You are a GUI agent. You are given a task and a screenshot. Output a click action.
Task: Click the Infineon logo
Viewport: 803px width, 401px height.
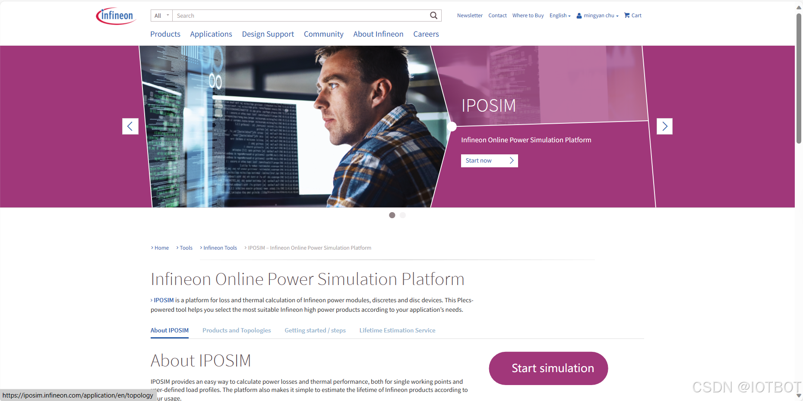116,16
